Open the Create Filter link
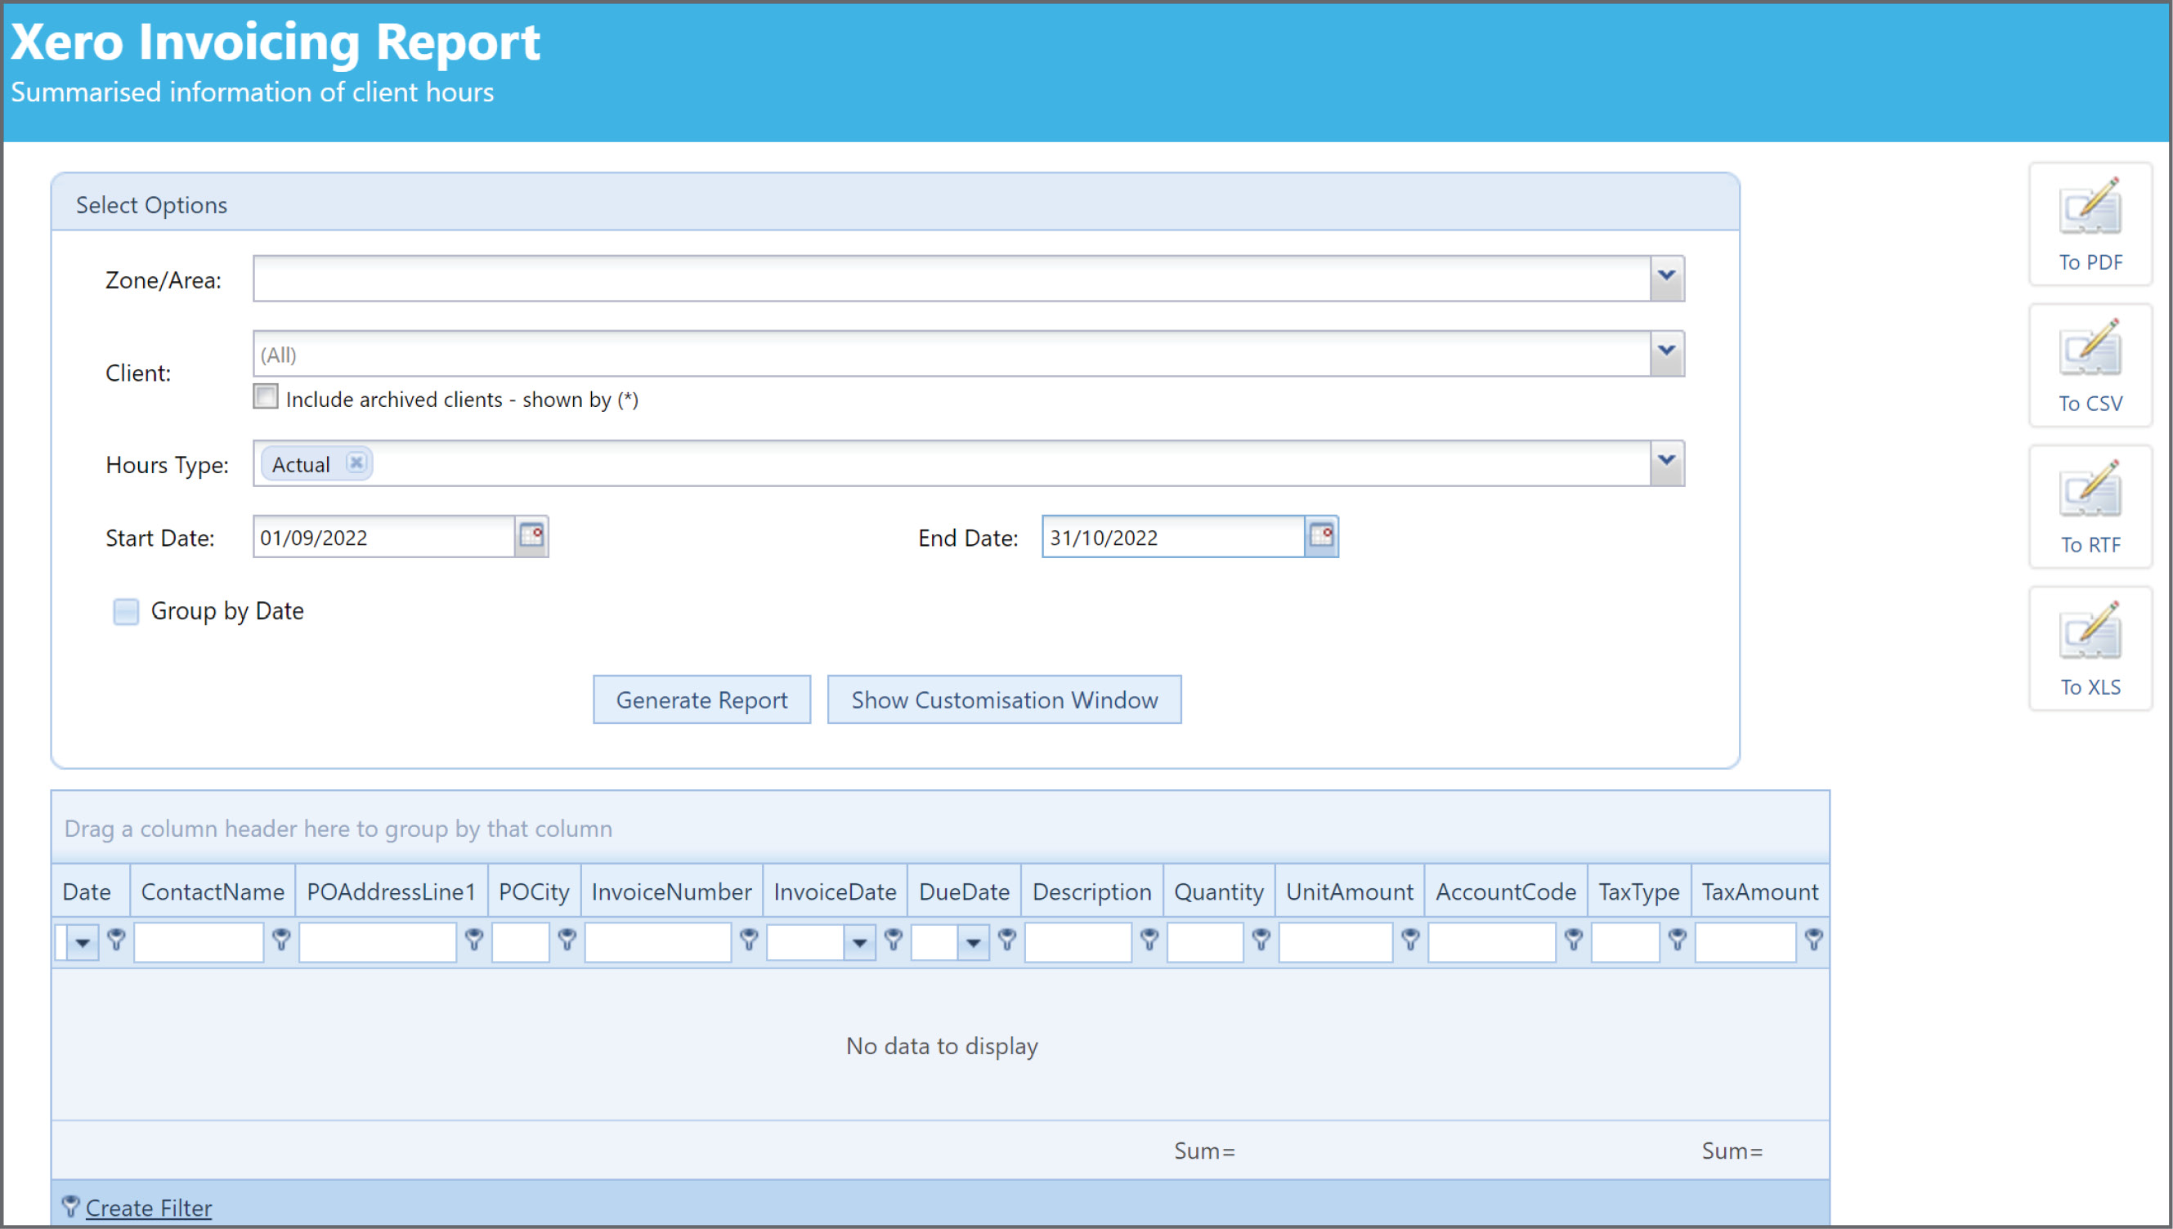This screenshot has width=2173, height=1229. (149, 1208)
